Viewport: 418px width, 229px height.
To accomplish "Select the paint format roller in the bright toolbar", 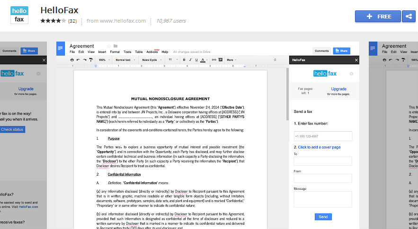I will click(91, 60).
